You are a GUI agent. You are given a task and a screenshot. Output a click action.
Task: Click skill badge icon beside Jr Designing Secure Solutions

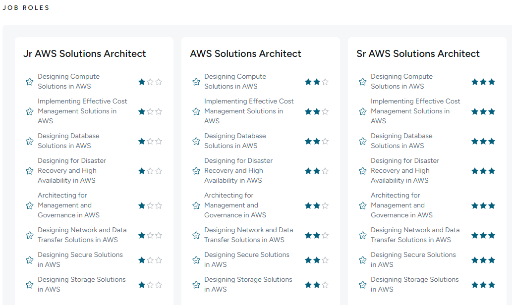(x=29, y=259)
